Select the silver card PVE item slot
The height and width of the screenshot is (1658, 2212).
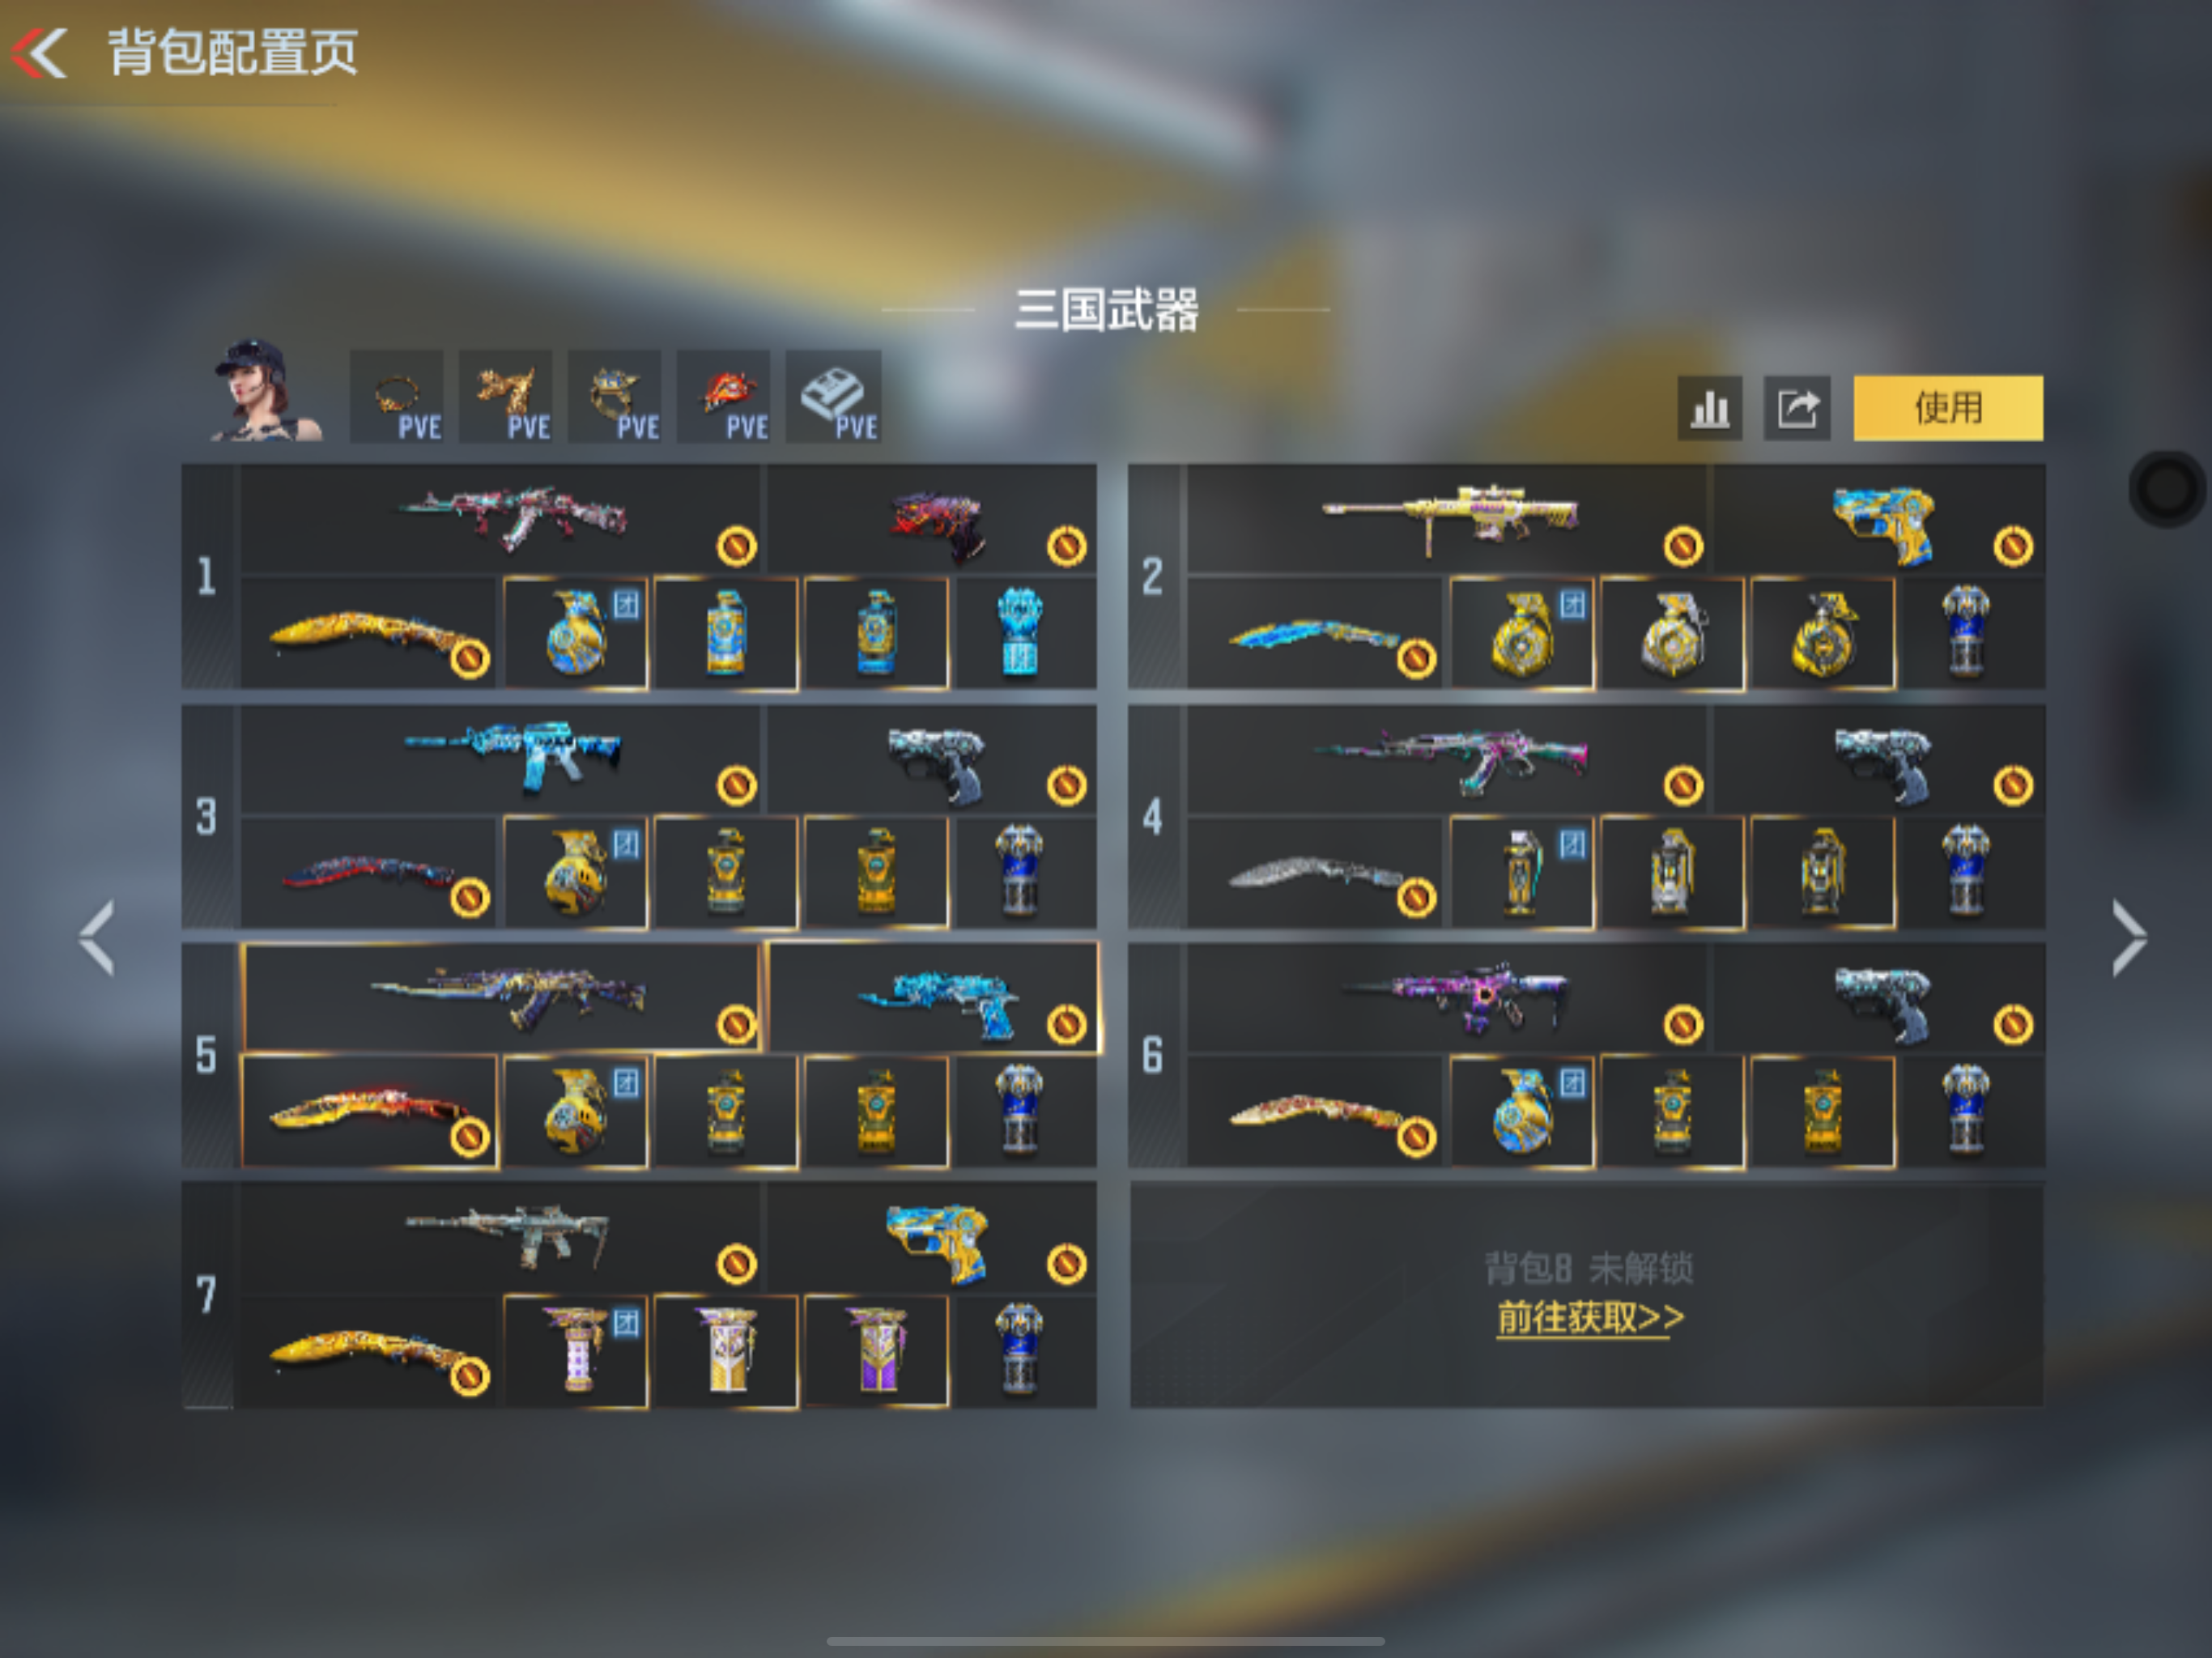pyautogui.click(x=833, y=397)
